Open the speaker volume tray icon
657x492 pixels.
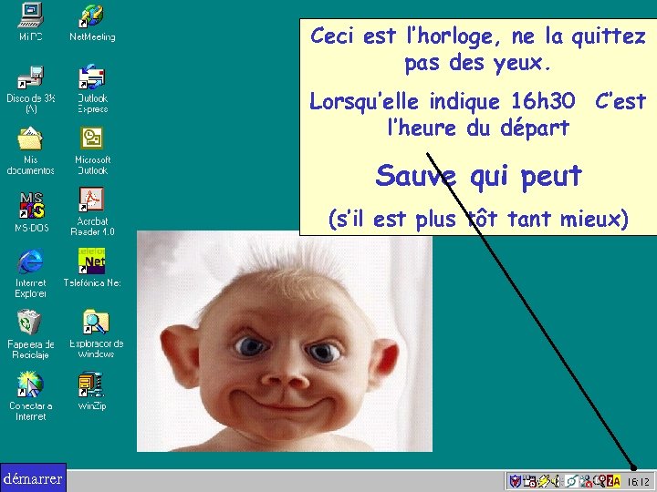coord(556,481)
